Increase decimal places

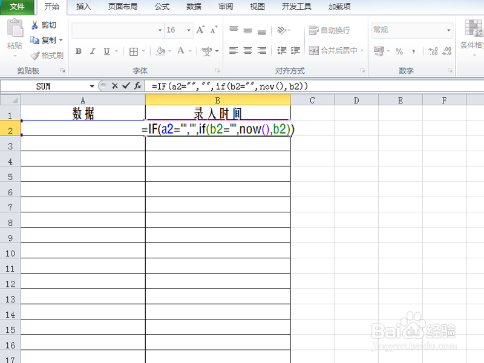point(433,51)
